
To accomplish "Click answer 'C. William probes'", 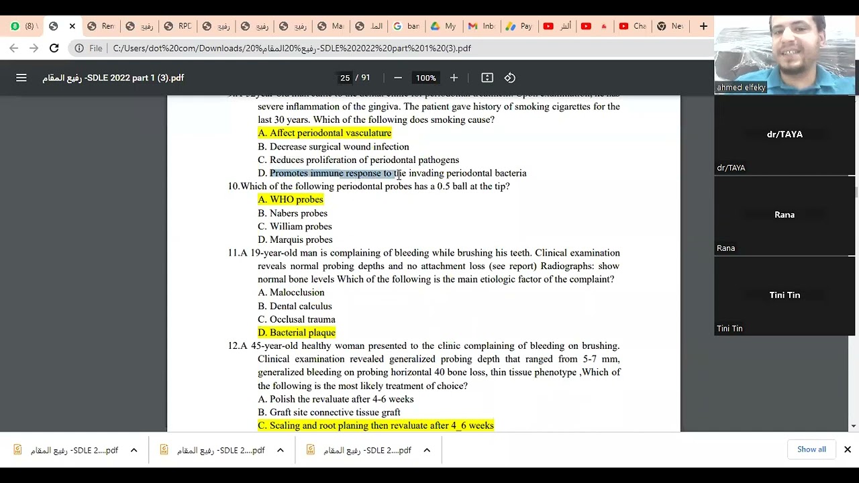I will [295, 227].
